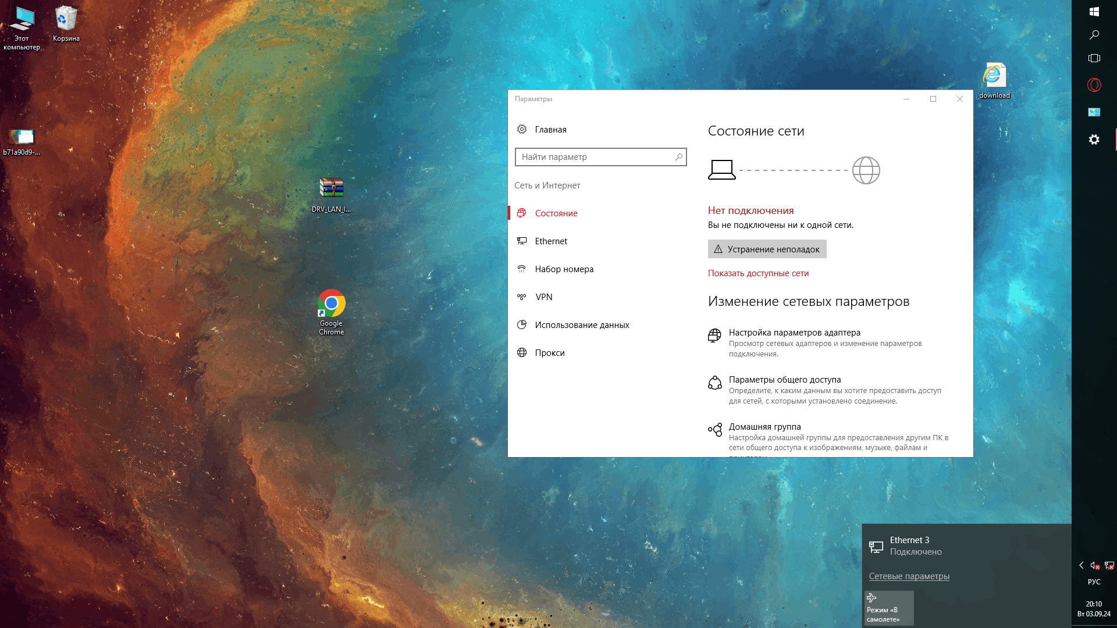This screenshot has height=628, width=1117.
Task: Go to the VPN settings section
Action: [x=543, y=297]
